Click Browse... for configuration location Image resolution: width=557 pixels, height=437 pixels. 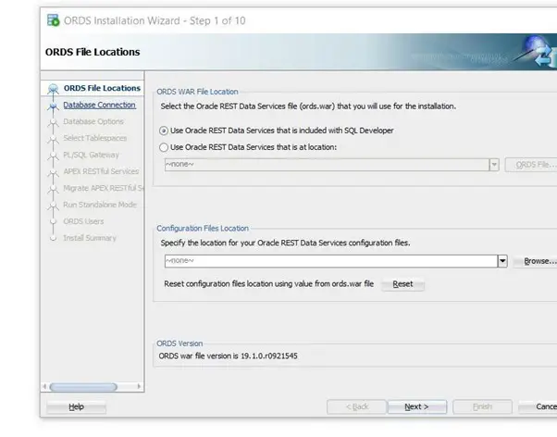(536, 261)
